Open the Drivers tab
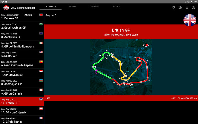 94,7
